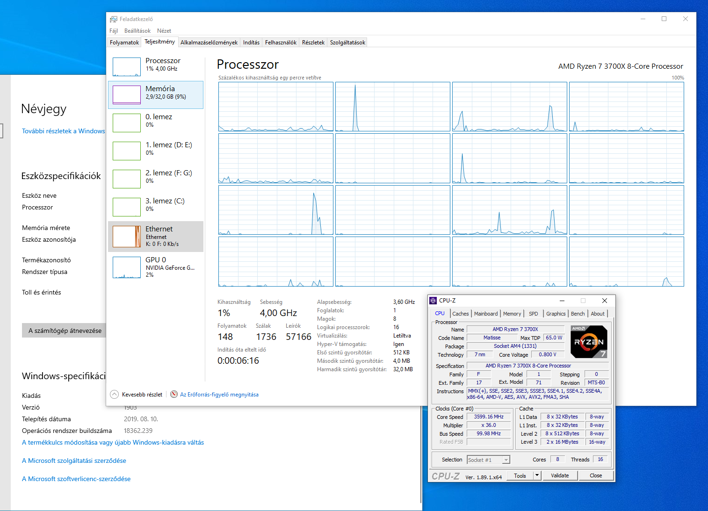This screenshot has height=511, width=708.
Task: Open the Graphics tab in CPU-Z
Action: coord(556,314)
